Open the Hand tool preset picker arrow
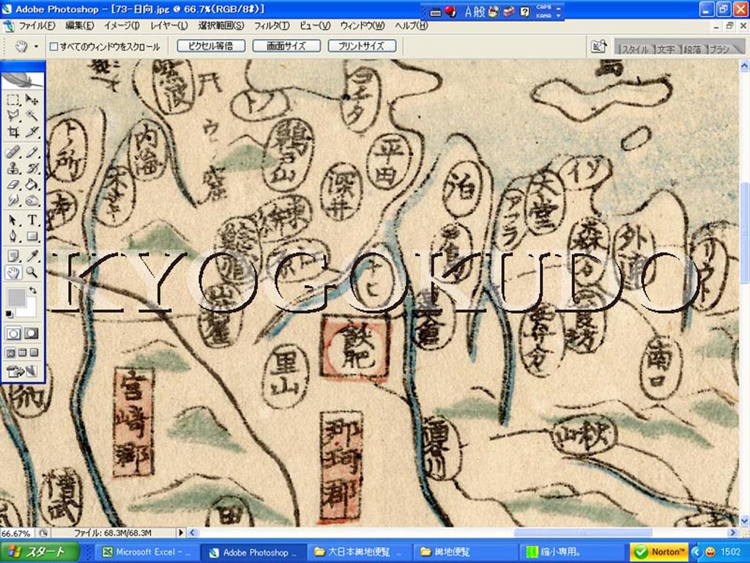The width and height of the screenshot is (750, 563). [x=36, y=46]
